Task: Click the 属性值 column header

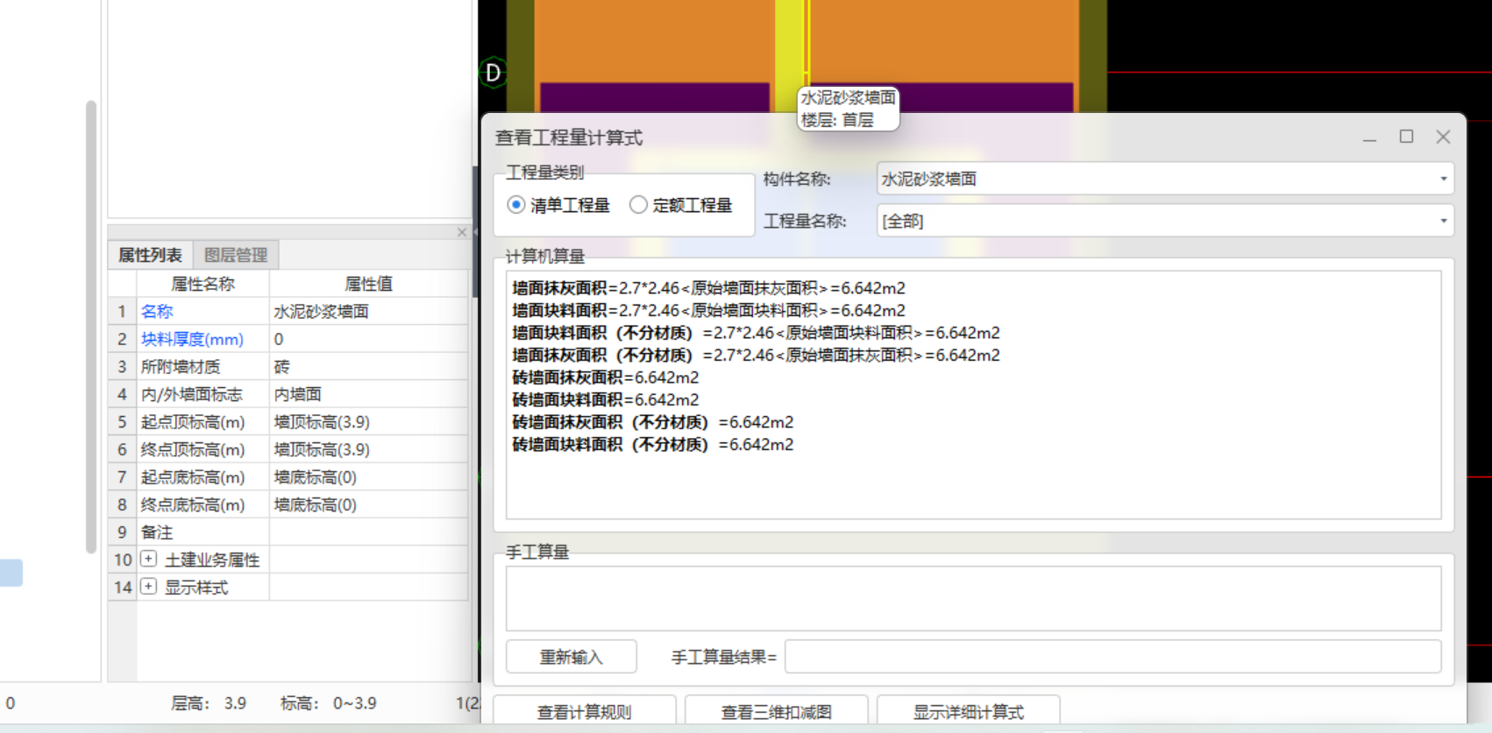Action: coord(368,284)
